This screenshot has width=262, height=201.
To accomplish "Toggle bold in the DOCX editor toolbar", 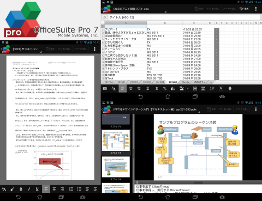I will coord(21,189).
